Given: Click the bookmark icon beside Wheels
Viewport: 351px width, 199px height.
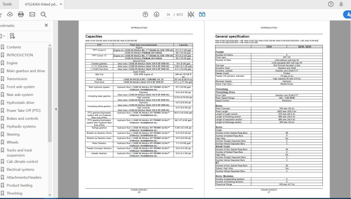Looking at the screenshot, I should pyautogui.click(x=2, y=142).
